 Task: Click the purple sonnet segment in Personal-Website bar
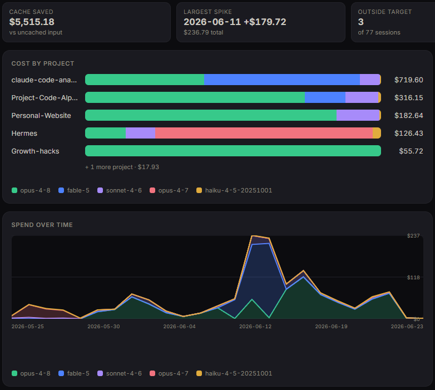pyautogui.click(x=358, y=115)
